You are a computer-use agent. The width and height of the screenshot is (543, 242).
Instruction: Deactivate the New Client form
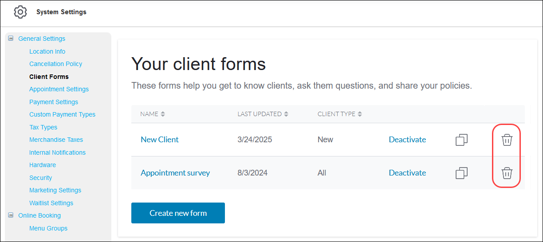[x=407, y=140]
